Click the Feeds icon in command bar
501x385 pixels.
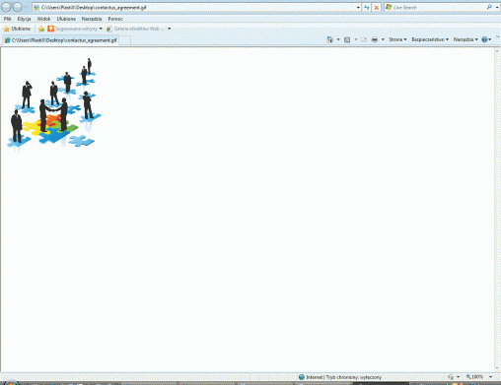(x=347, y=39)
